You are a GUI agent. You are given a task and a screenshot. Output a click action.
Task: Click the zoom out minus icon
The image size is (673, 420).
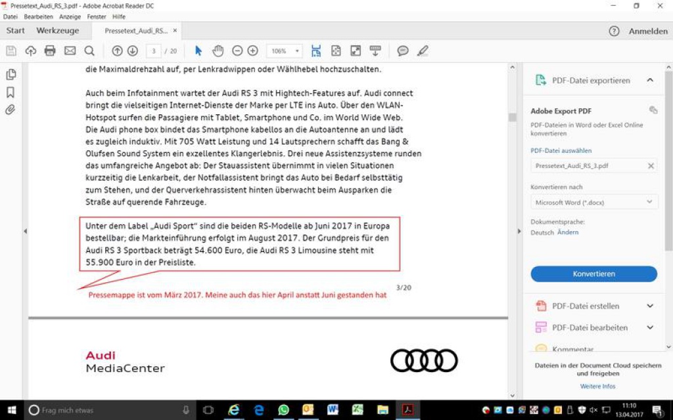click(237, 51)
